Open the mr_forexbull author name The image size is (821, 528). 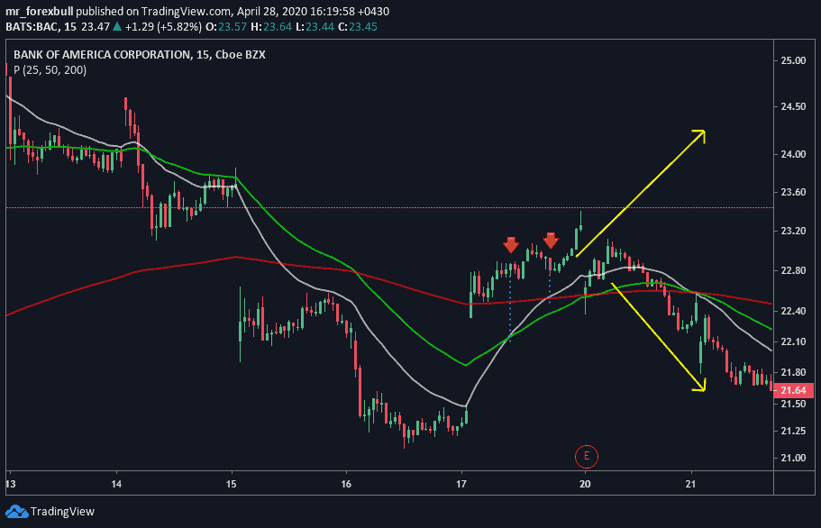[x=40, y=12]
